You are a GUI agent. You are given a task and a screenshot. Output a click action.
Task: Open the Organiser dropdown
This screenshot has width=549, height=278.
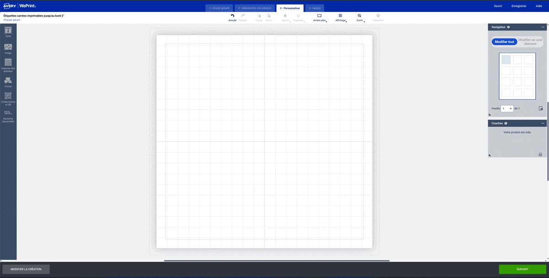pyautogui.click(x=298, y=18)
